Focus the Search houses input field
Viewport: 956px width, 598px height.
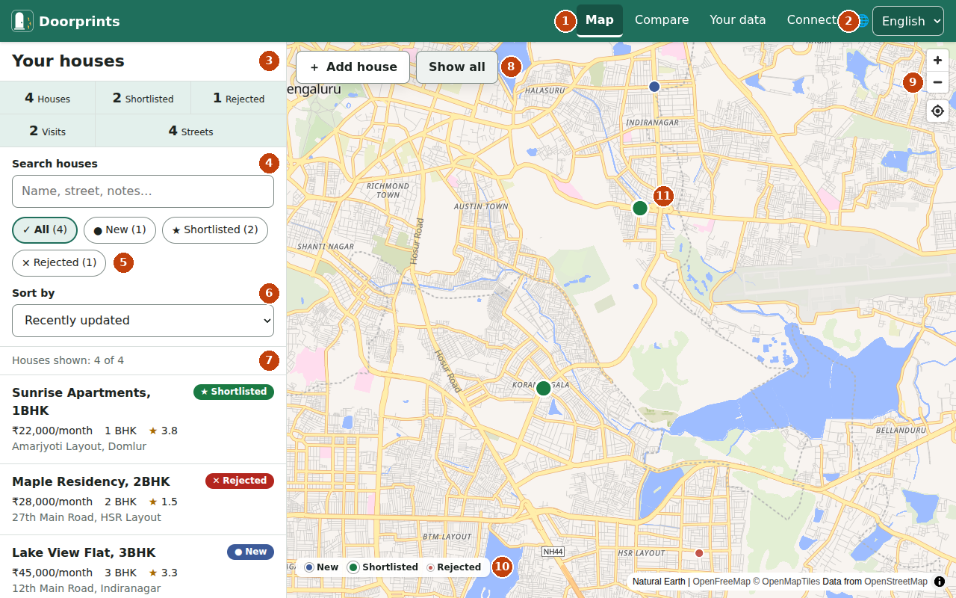point(143,191)
